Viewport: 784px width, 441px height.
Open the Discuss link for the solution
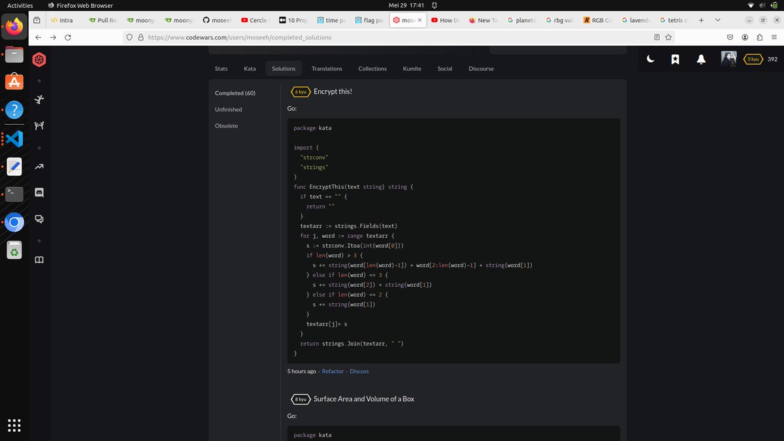tap(359, 371)
